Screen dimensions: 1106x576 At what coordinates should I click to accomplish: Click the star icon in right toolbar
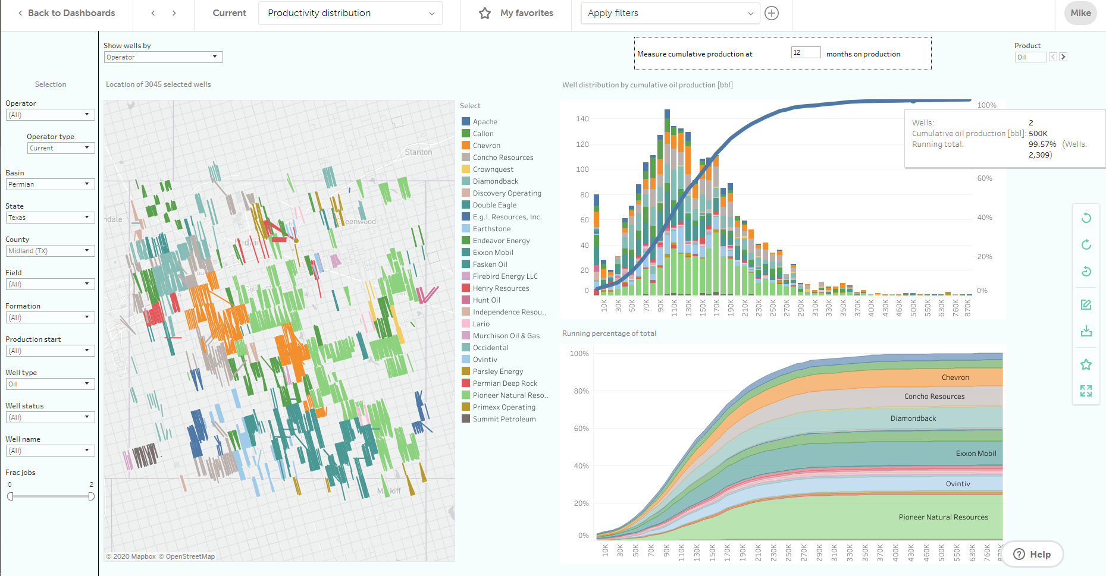click(1086, 364)
